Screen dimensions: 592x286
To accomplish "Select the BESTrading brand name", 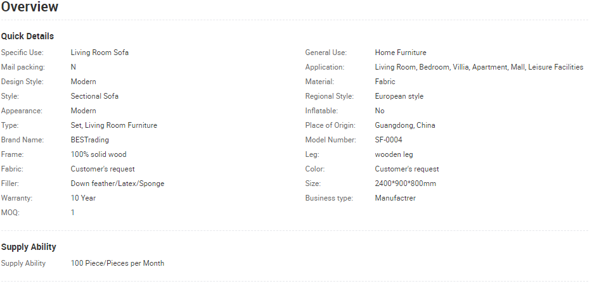I will [x=89, y=140].
